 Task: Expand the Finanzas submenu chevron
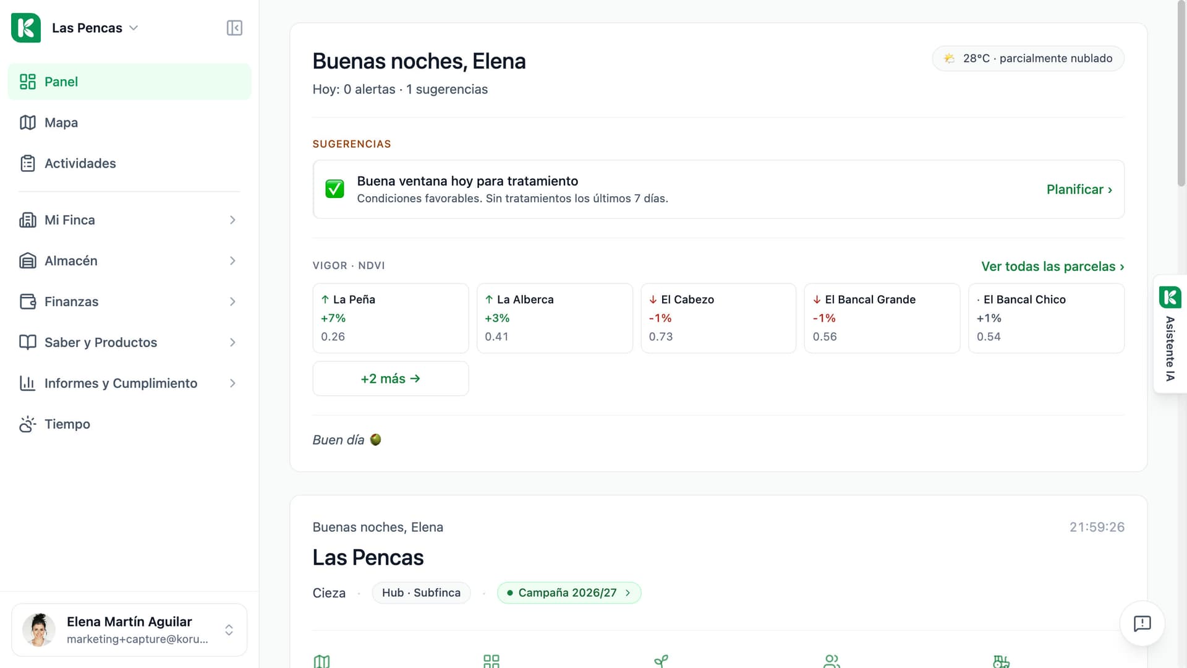click(232, 302)
